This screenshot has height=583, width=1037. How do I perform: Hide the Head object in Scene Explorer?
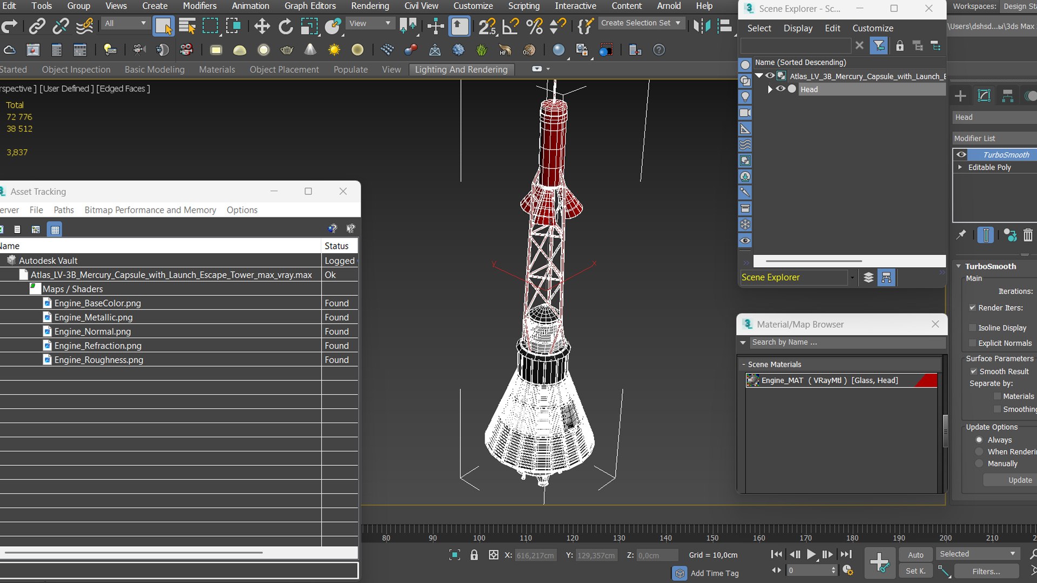[x=780, y=89]
